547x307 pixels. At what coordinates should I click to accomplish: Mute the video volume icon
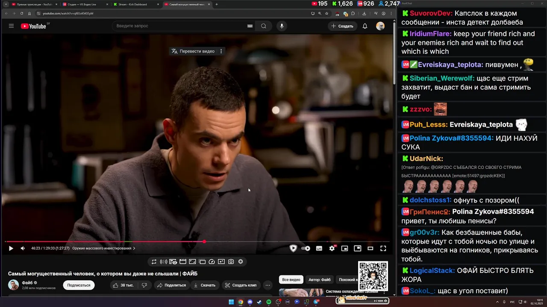(23, 248)
